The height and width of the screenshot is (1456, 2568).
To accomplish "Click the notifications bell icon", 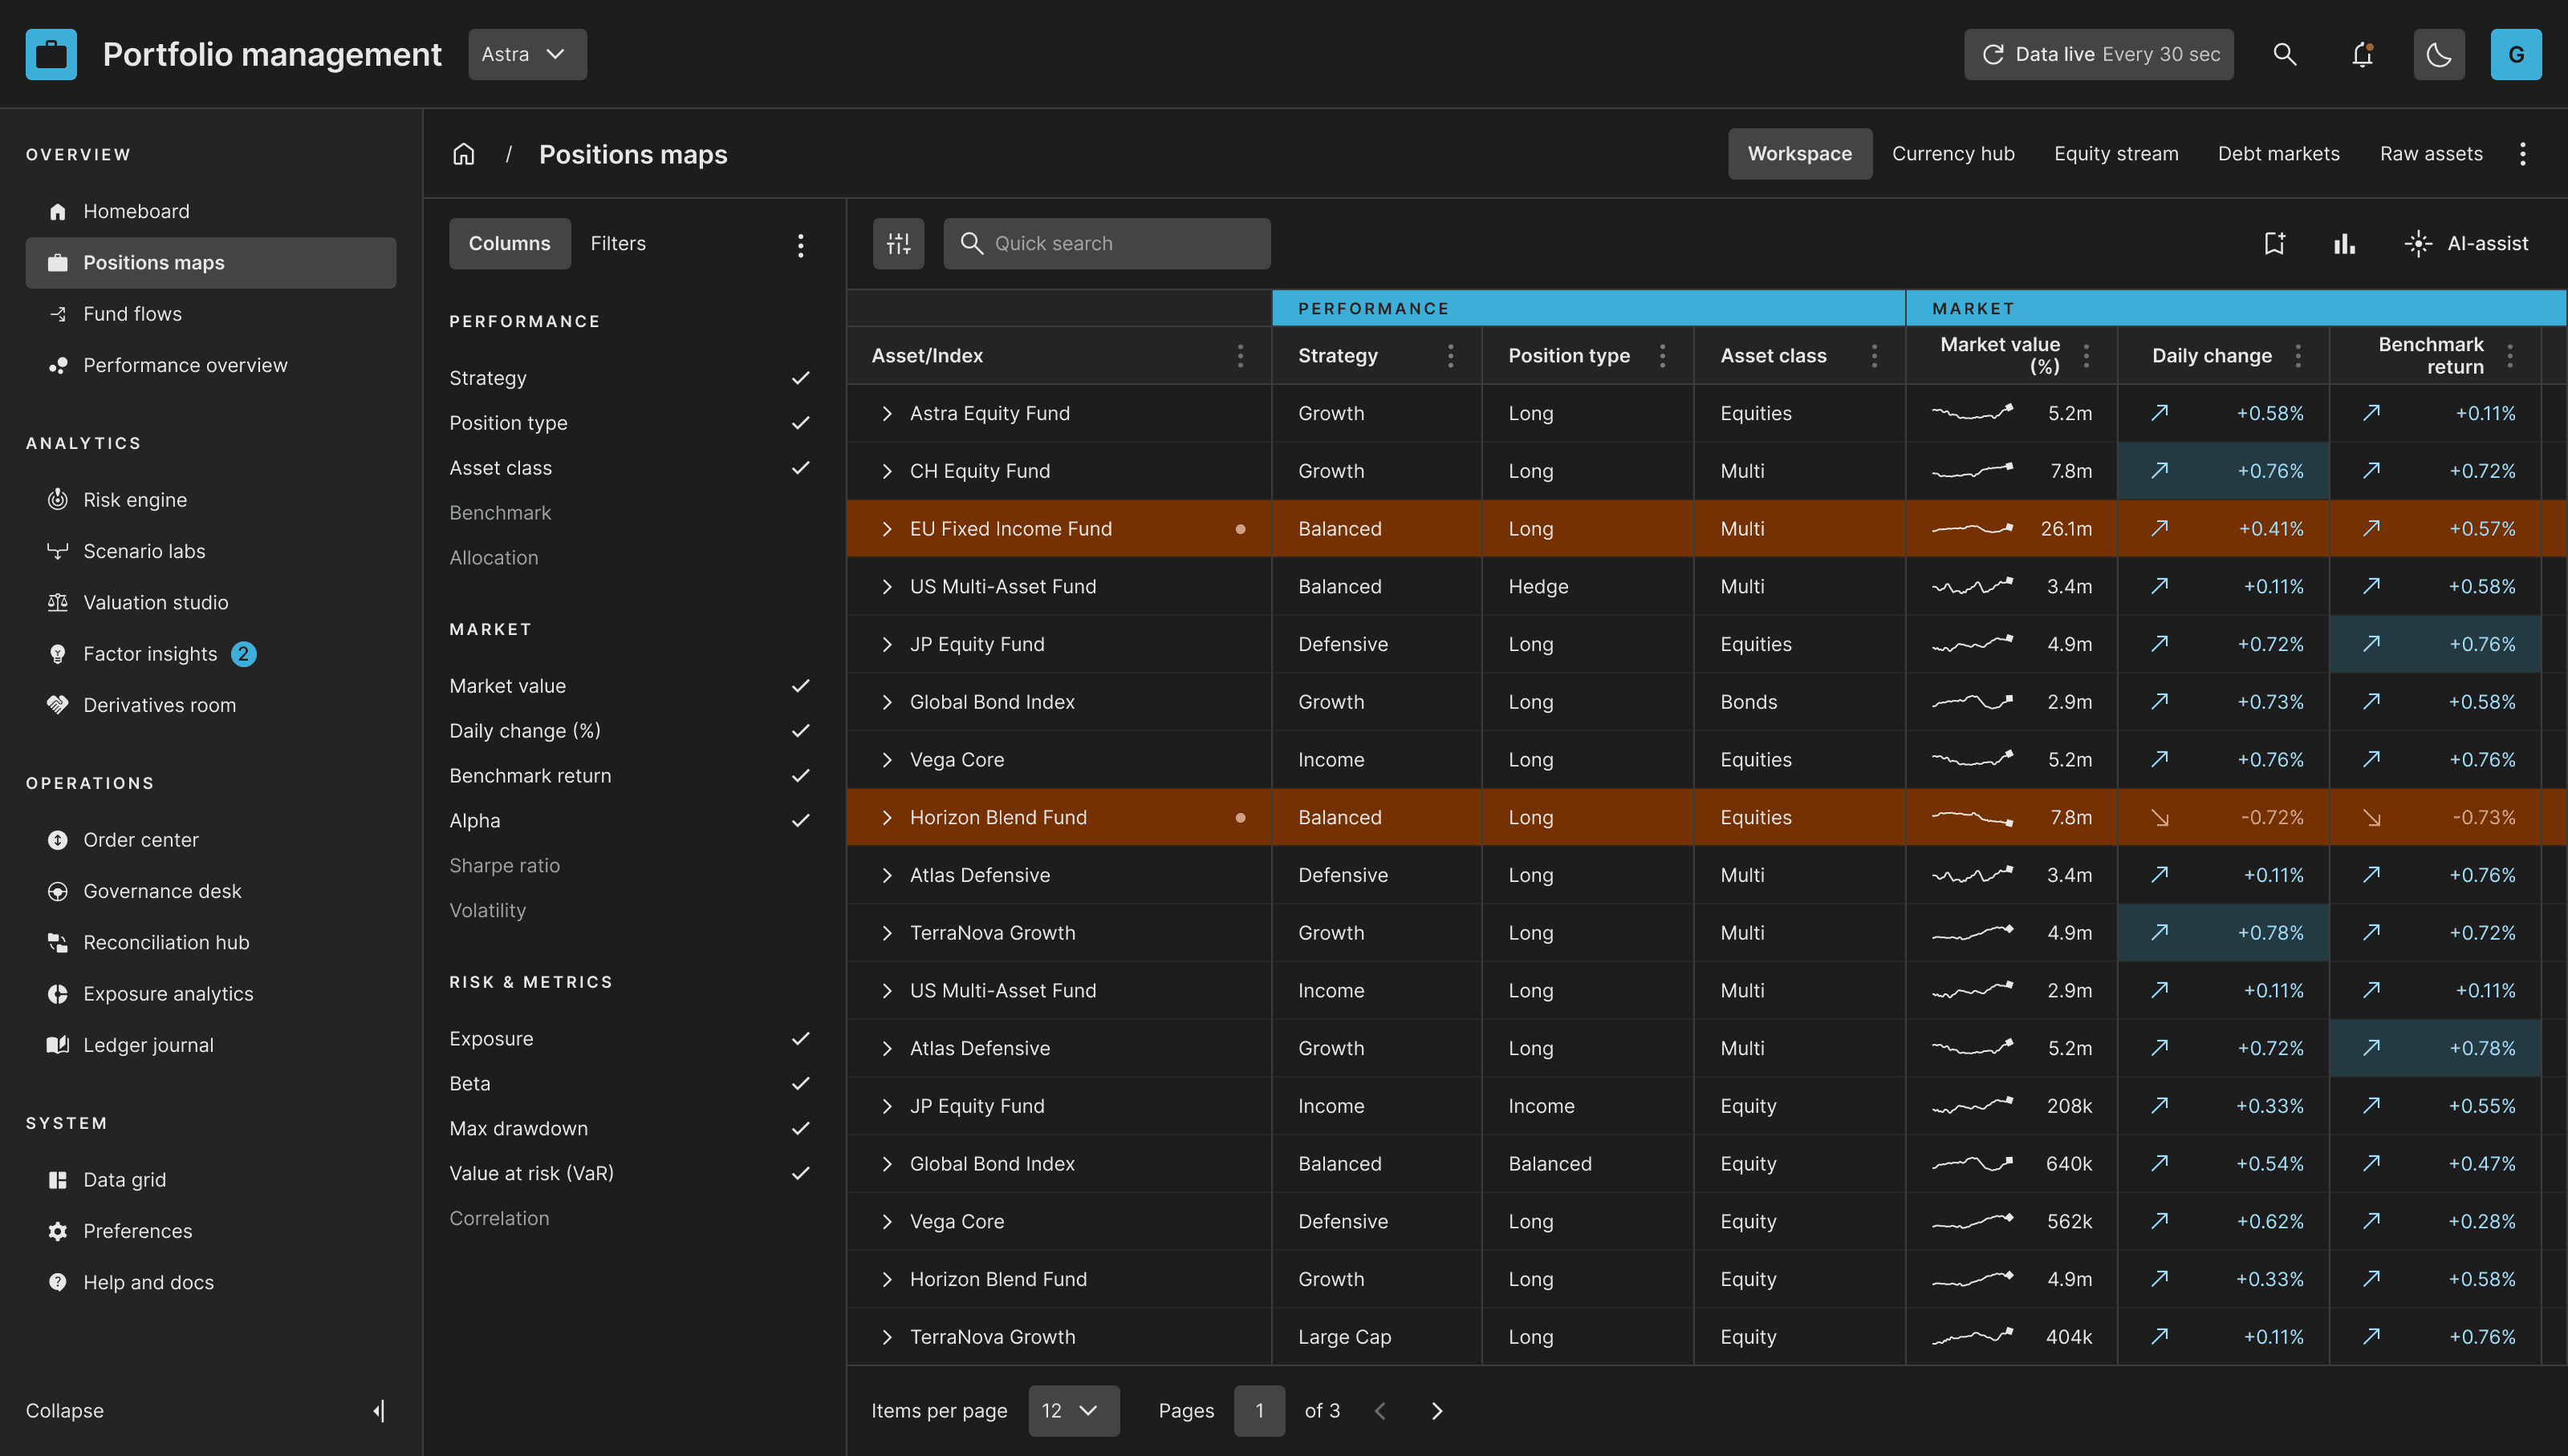I will [2362, 54].
